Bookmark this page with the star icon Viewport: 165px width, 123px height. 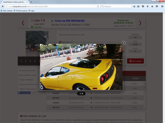[x=134, y=6]
